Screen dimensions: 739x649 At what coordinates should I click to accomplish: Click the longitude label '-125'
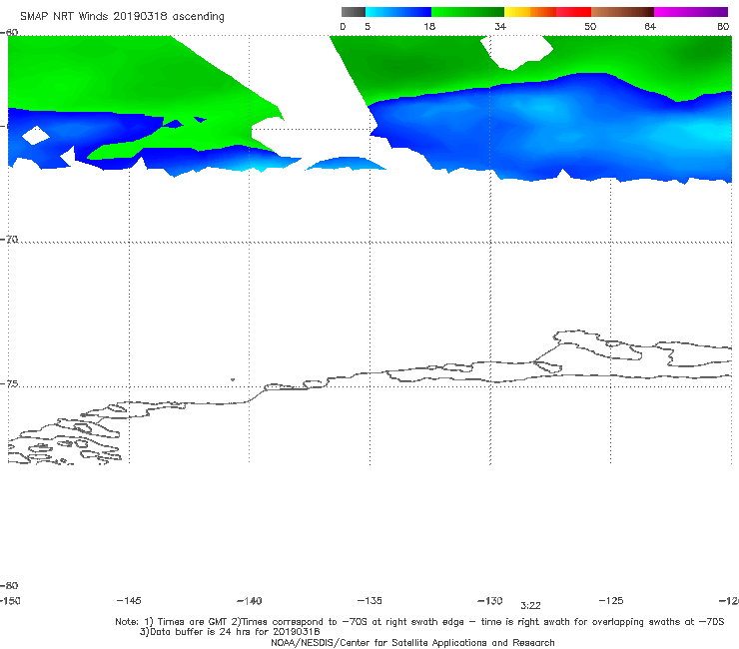tap(611, 600)
